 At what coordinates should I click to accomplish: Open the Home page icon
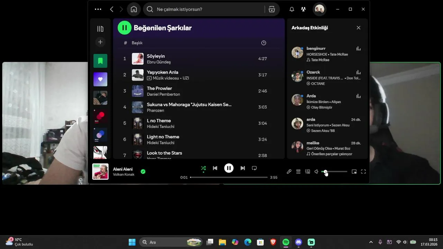coord(134,9)
